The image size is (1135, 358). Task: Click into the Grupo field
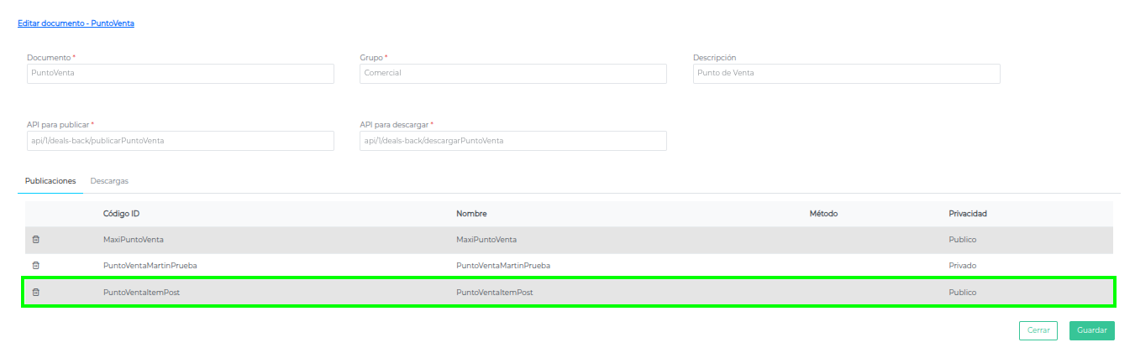click(x=512, y=74)
